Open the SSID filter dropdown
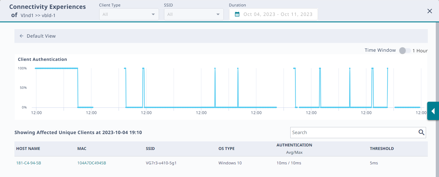Image resolution: width=439 pixels, height=177 pixels. pos(194,14)
